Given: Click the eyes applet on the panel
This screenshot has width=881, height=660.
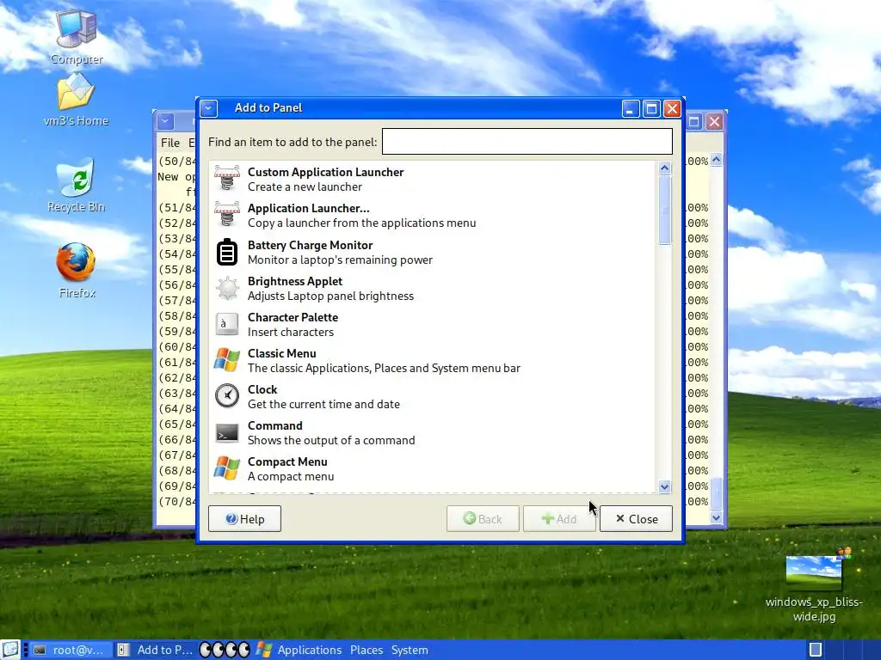Looking at the screenshot, I should [225, 650].
